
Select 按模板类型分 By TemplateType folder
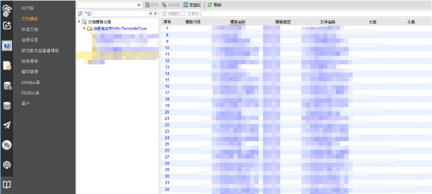pos(120,28)
